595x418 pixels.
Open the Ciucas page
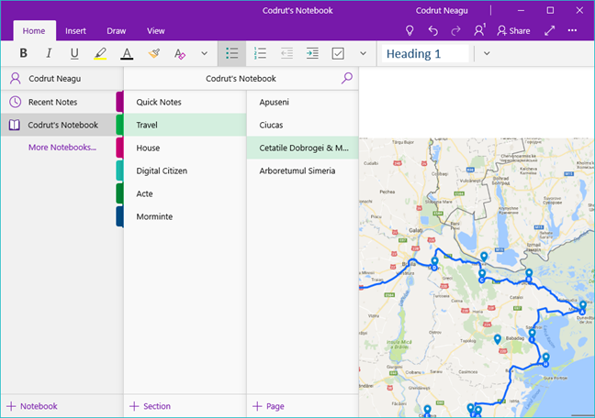(302, 125)
